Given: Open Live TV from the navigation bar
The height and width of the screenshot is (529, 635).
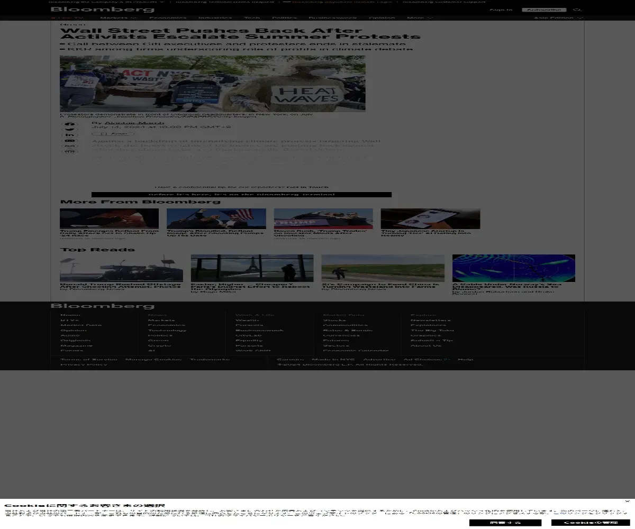Looking at the screenshot, I should coord(67,18).
